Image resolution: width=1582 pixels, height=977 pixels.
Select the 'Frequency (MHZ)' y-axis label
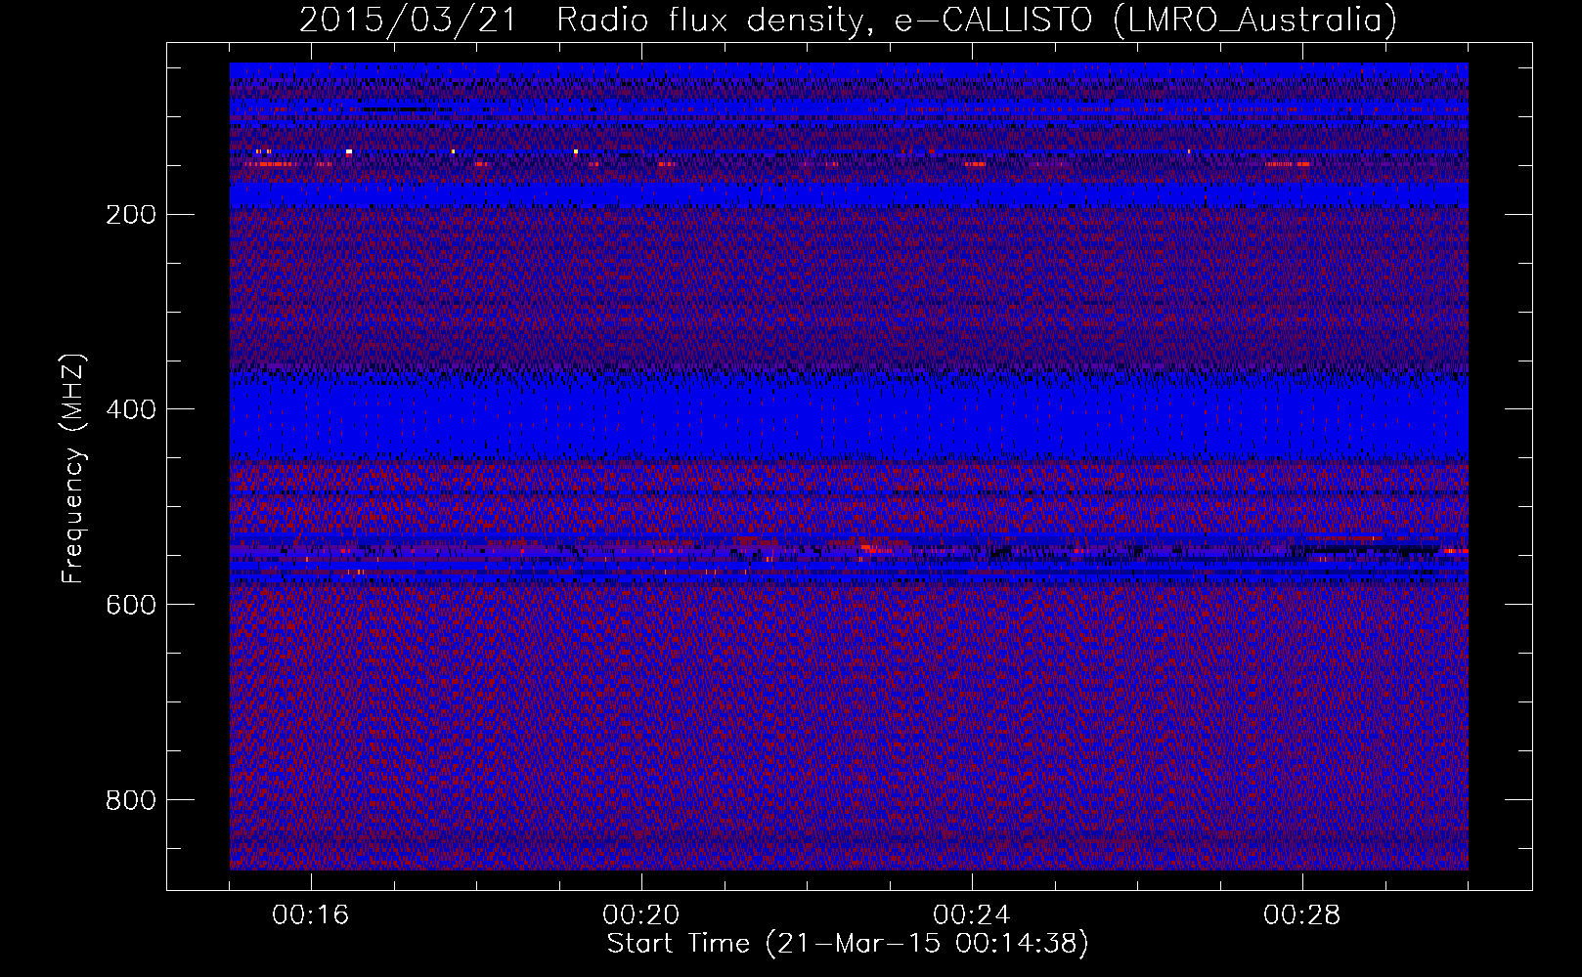(x=73, y=469)
